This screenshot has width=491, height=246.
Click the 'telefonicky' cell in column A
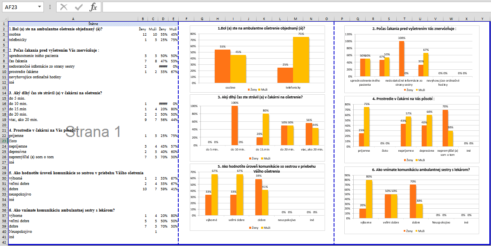pyautogui.click(x=73, y=40)
